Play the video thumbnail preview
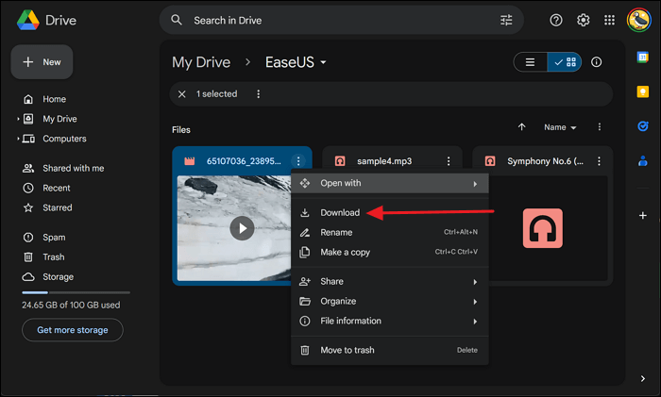 242,228
